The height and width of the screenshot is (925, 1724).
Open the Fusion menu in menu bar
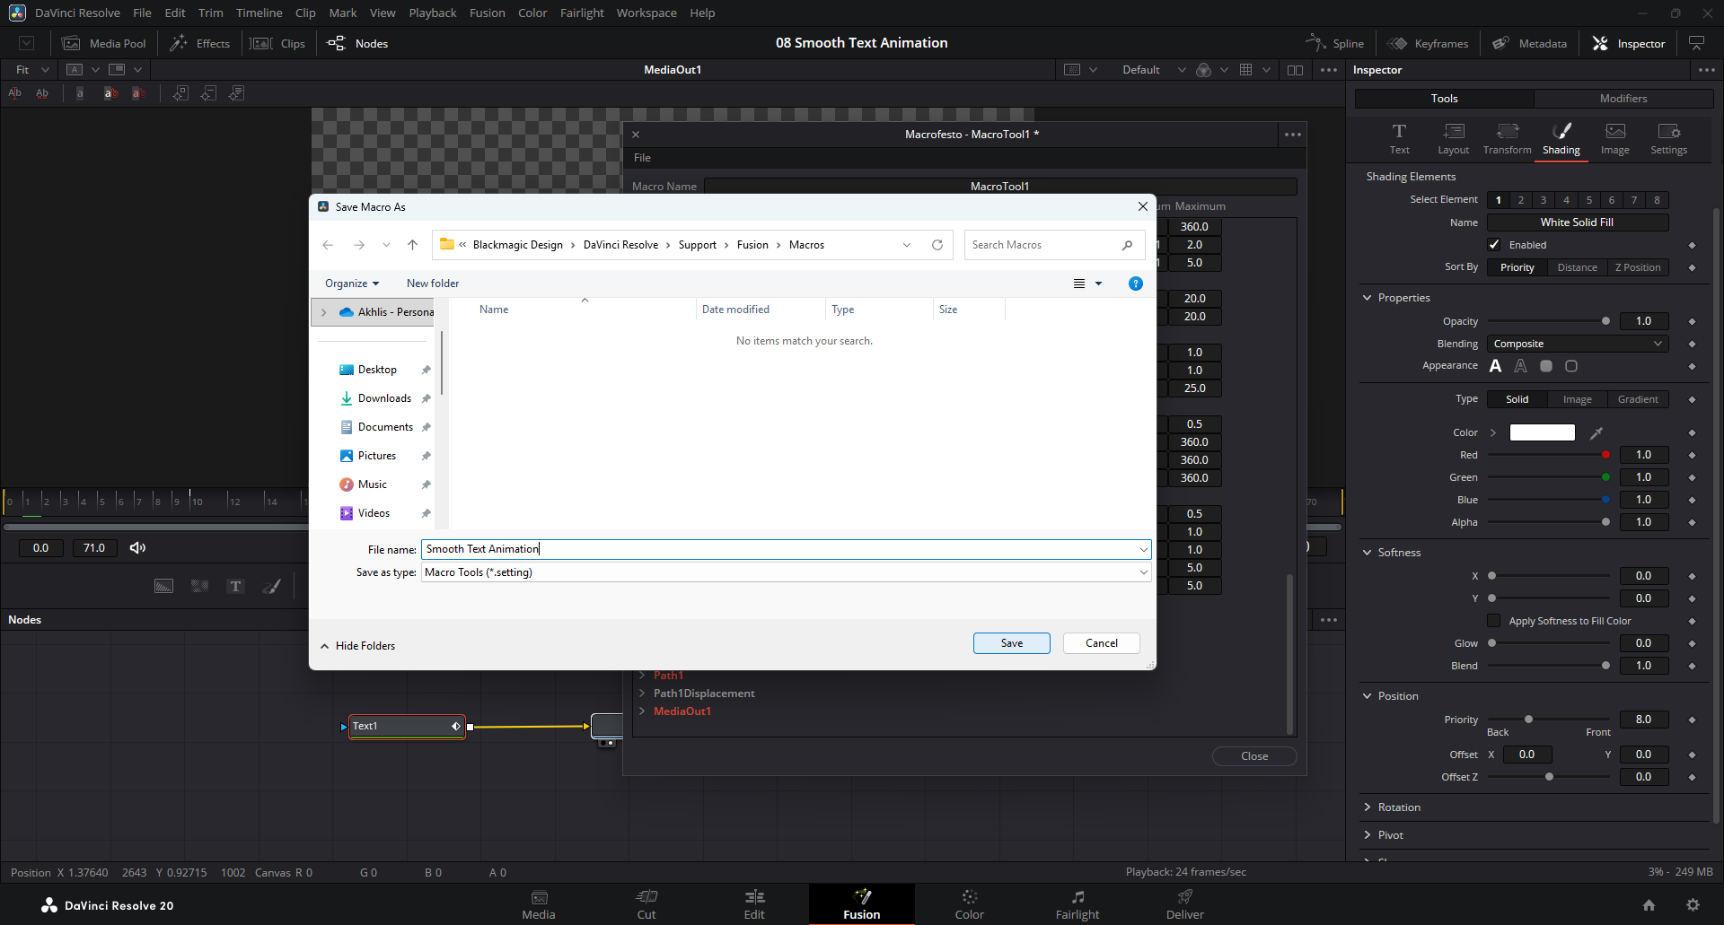click(x=487, y=13)
